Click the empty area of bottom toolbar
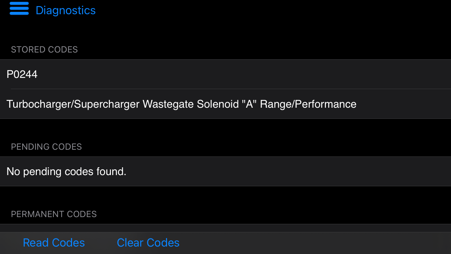This screenshot has width=451, height=254. point(314,243)
